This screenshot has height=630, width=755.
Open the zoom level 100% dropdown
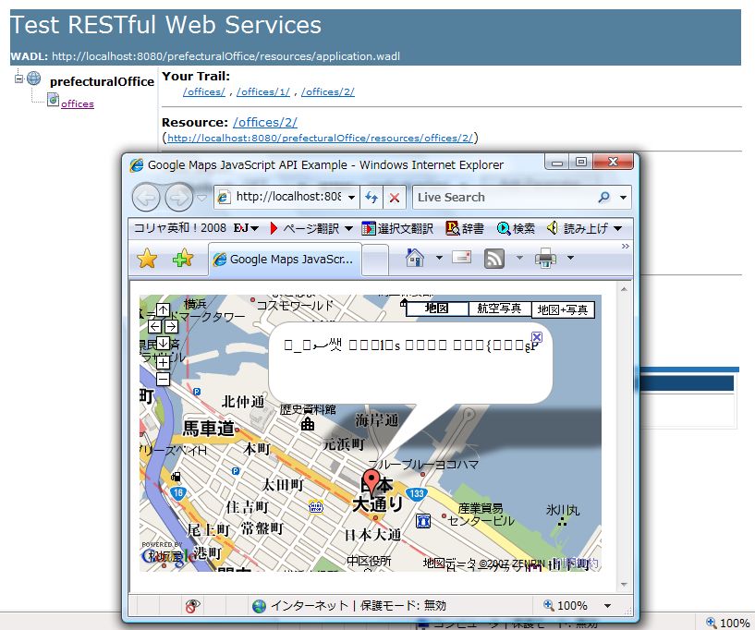point(607,606)
